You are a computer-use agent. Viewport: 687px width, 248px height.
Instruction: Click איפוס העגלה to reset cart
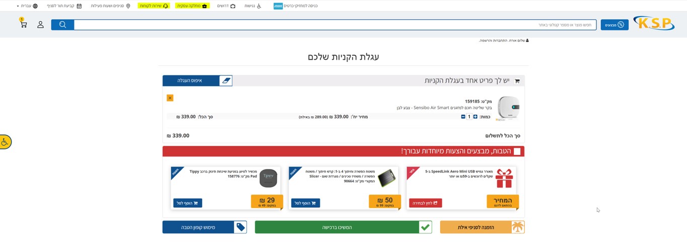click(x=197, y=80)
